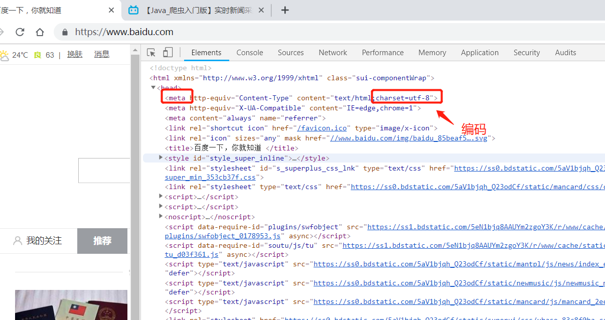Expand the style_super_inline style node

coord(161,157)
